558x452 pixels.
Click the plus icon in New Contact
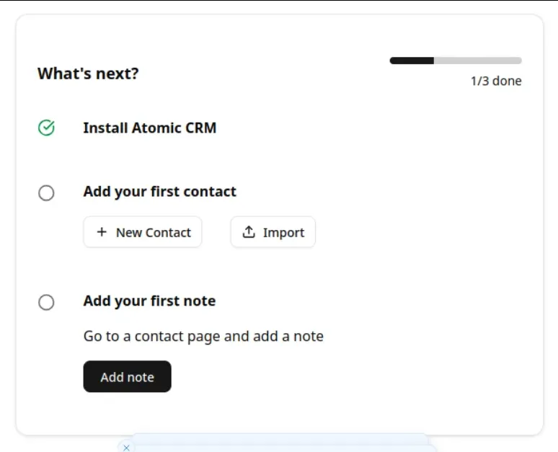pyautogui.click(x=102, y=232)
